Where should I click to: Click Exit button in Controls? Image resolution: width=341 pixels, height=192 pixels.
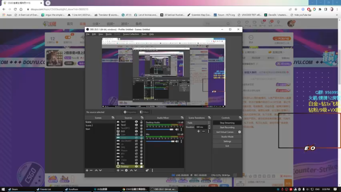click(x=227, y=146)
